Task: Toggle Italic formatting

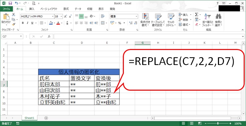Action: 27,23
